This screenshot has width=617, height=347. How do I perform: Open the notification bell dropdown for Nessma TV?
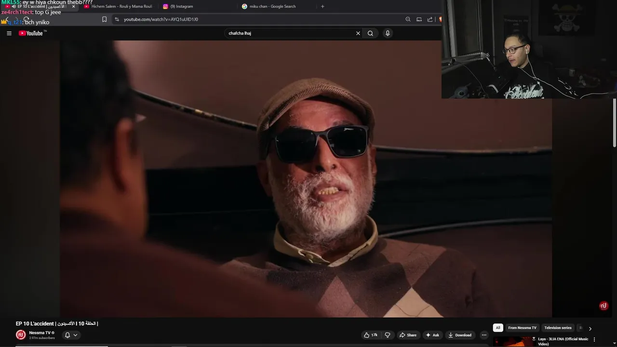pyautogui.click(x=71, y=335)
